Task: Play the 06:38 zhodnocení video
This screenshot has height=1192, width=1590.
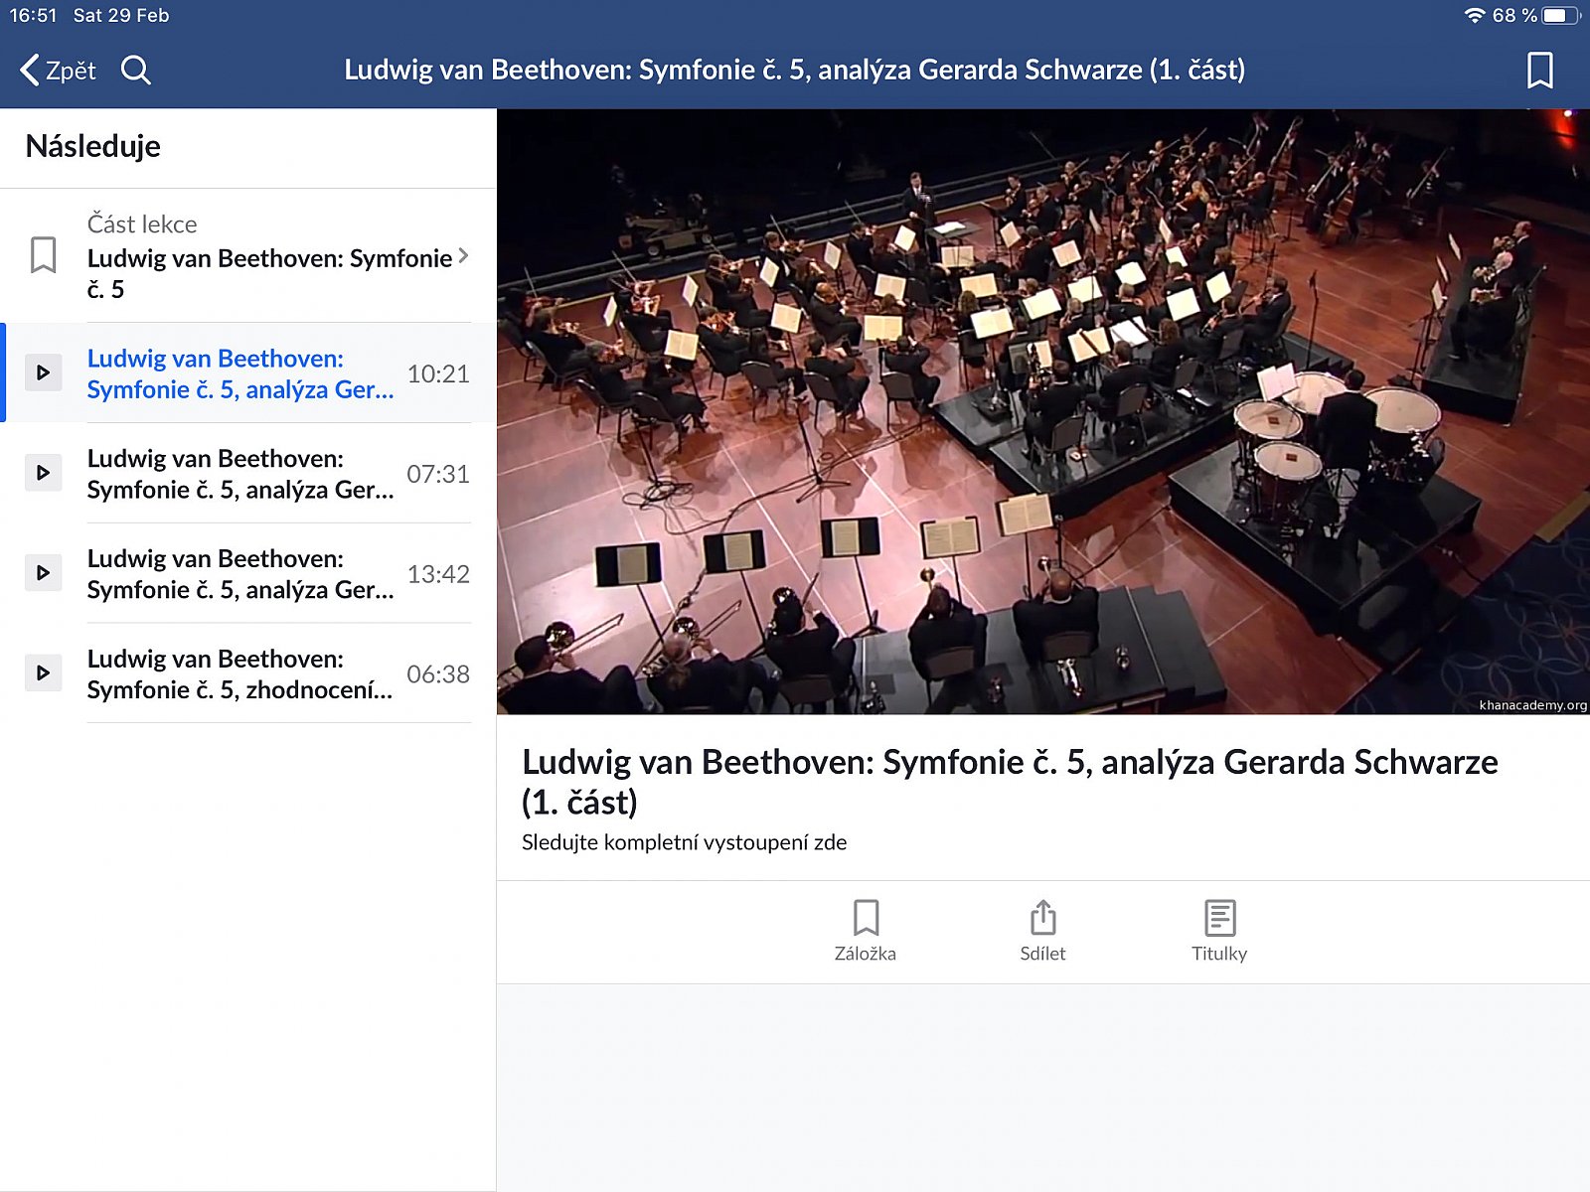Action: tap(43, 672)
